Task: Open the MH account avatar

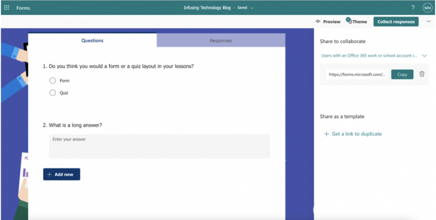Action: coord(427,8)
